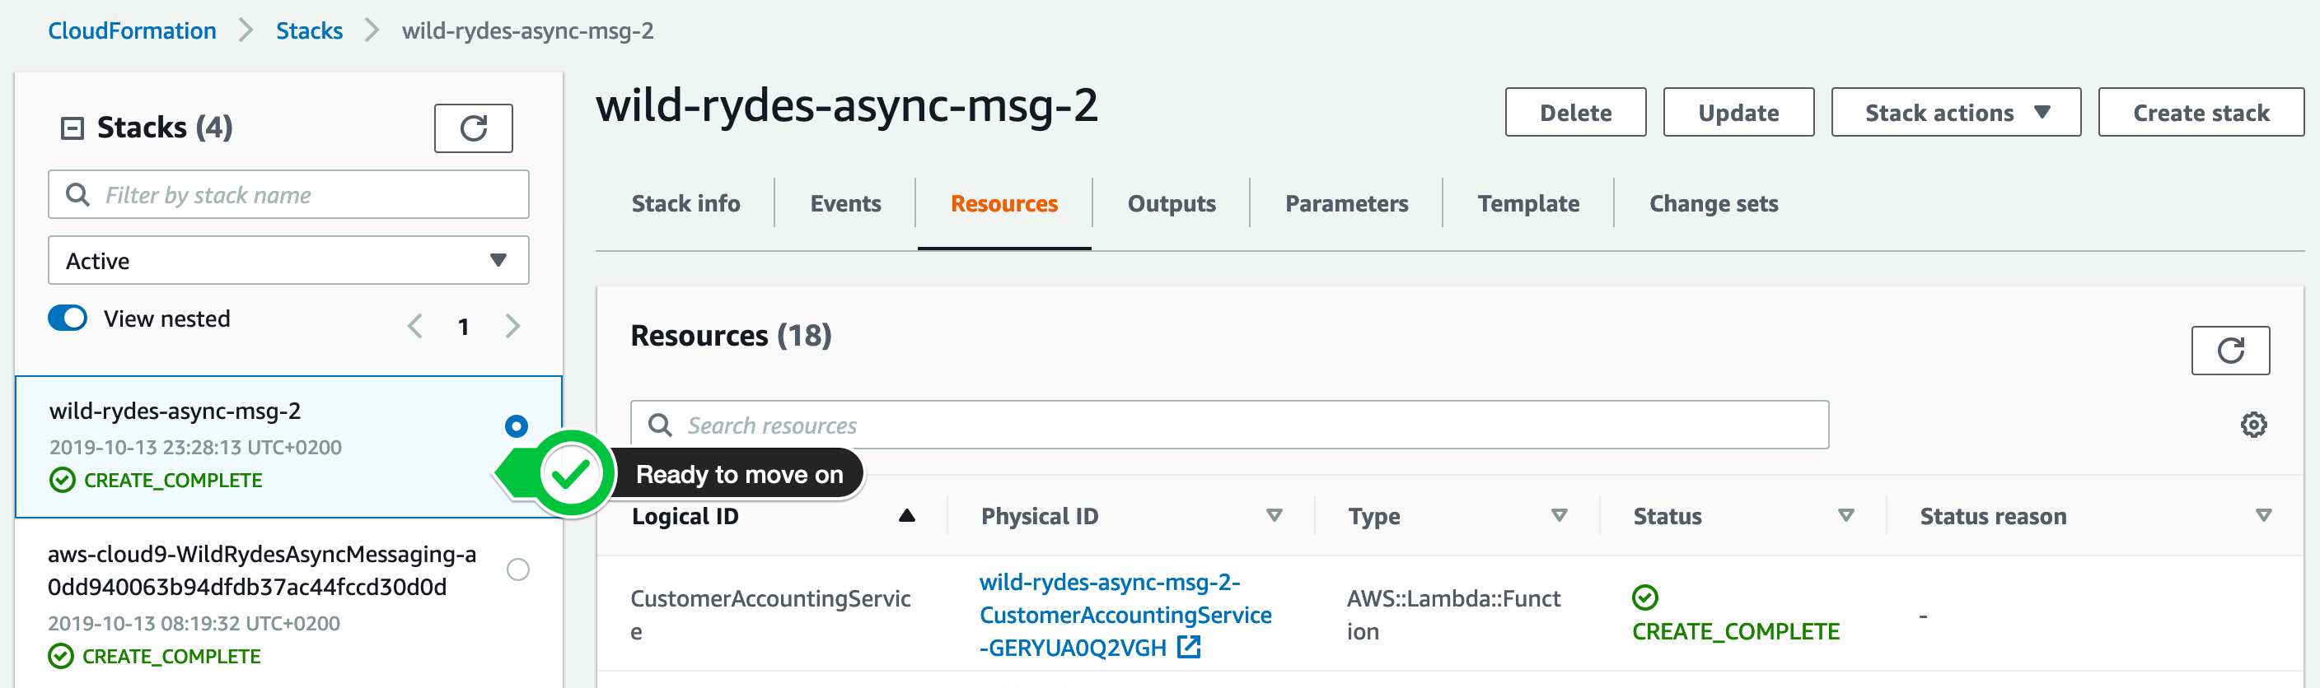Select aws-cloud9-WildRydesAsyncMessaging stack name
This screenshot has width=2320, height=688.
pyautogui.click(x=261, y=570)
